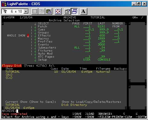Open the font size dropdown arrow
The height and width of the screenshot is (120, 148).
(26, 11)
